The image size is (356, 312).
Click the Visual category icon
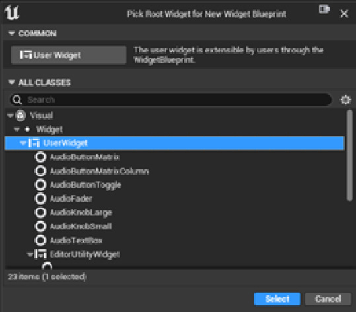[x=20, y=115]
